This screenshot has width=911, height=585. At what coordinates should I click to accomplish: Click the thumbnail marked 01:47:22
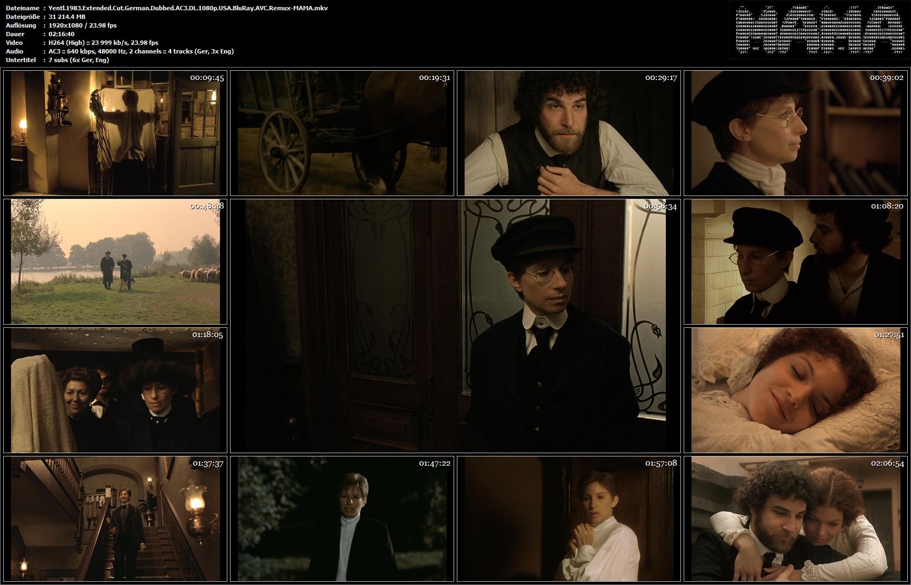click(x=342, y=519)
